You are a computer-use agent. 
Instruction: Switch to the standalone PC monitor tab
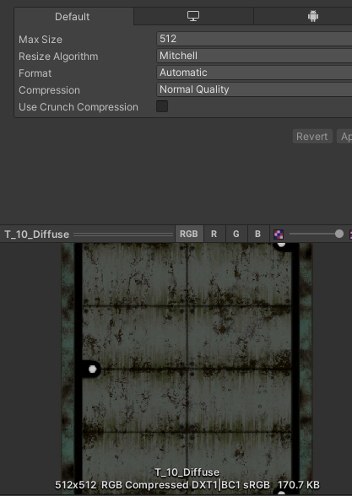pos(193,17)
